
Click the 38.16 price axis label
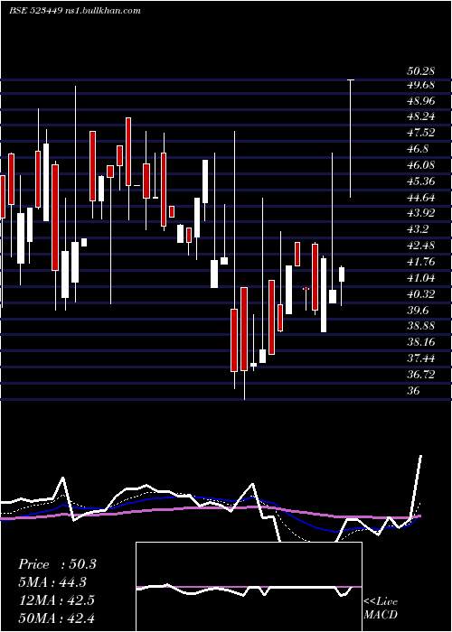421,342
